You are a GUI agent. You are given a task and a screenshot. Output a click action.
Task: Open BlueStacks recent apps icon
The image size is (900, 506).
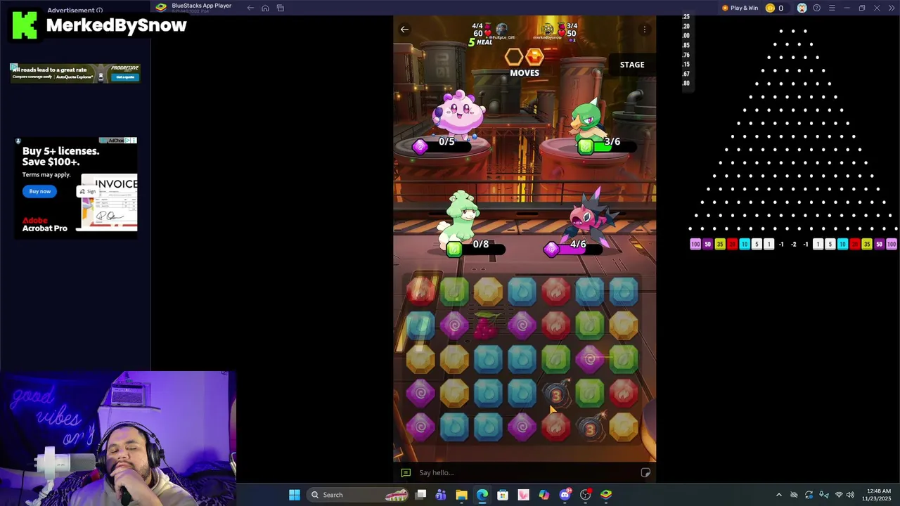pos(280,8)
